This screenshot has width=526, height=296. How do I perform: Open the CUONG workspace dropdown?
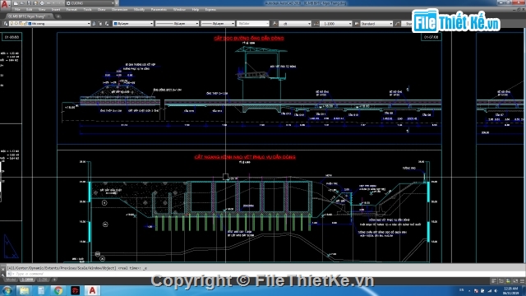(x=90, y=3)
